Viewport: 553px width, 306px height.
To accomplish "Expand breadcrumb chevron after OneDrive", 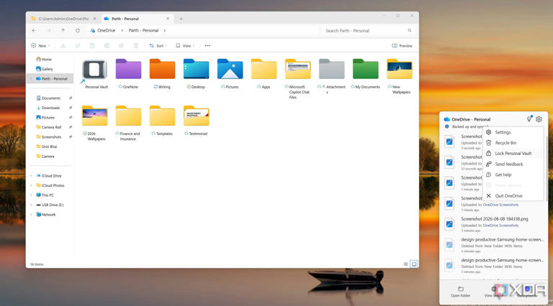I will coord(122,31).
